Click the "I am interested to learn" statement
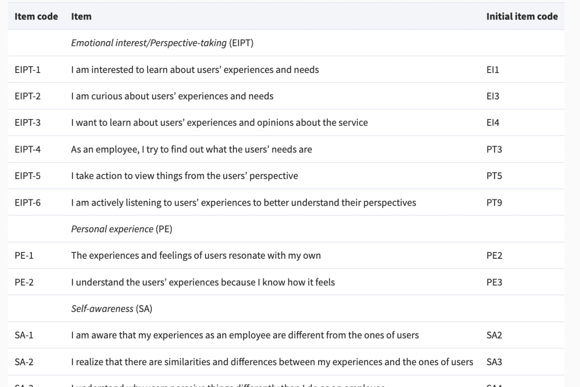 click(x=195, y=70)
